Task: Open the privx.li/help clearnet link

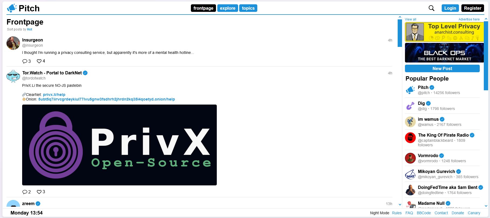Action: (x=54, y=95)
